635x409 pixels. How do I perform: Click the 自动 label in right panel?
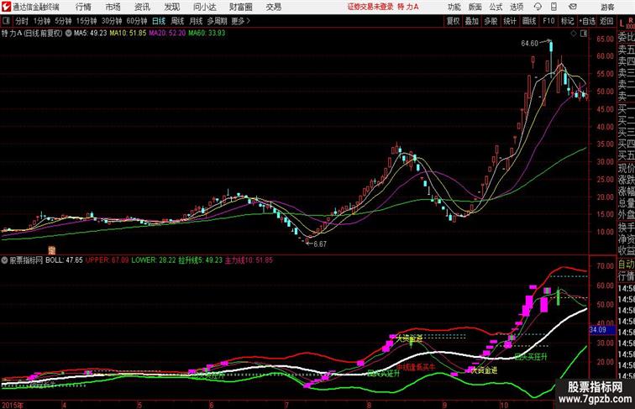click(626, 265)
